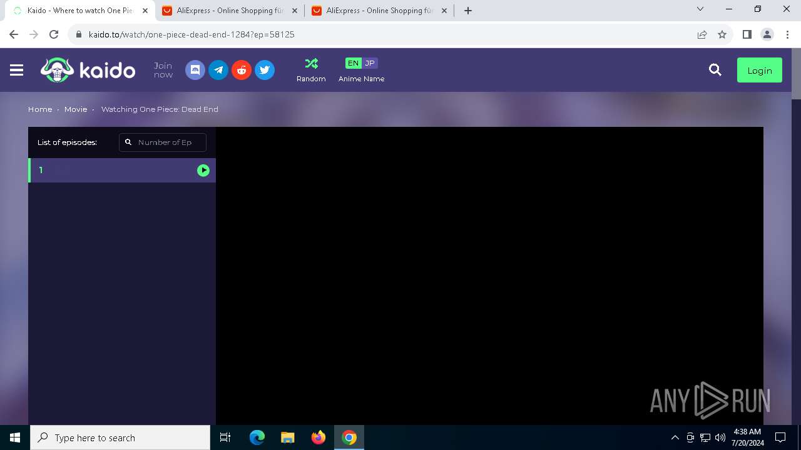View site info lock icon
The width and height of the screenshot is (801, 450).
pyautogui.click(x=78, y=34)
